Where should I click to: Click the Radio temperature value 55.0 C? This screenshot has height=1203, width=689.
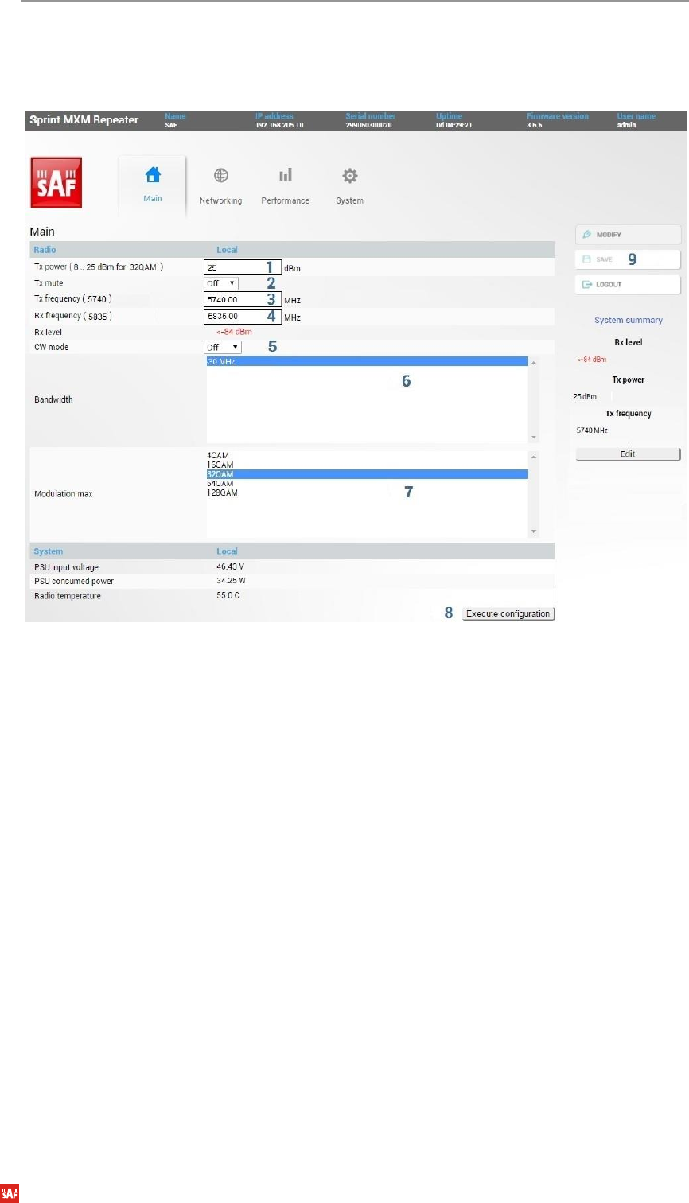(228, 595)
